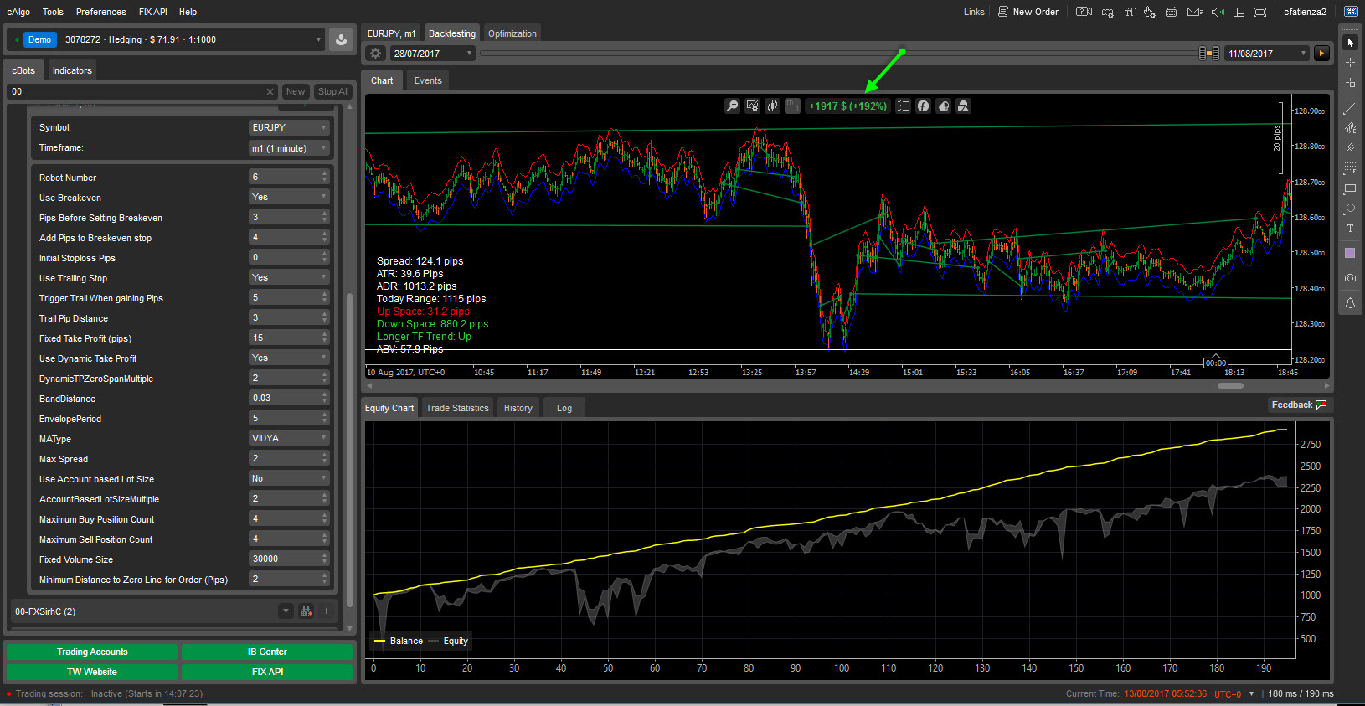The image size is (1365, 706).
Task: Open price alerts bell icon
Action: [1350, 303]
